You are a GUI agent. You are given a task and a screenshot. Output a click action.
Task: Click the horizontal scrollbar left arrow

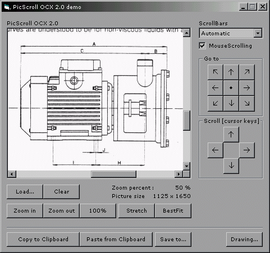[x=12, y=174]
